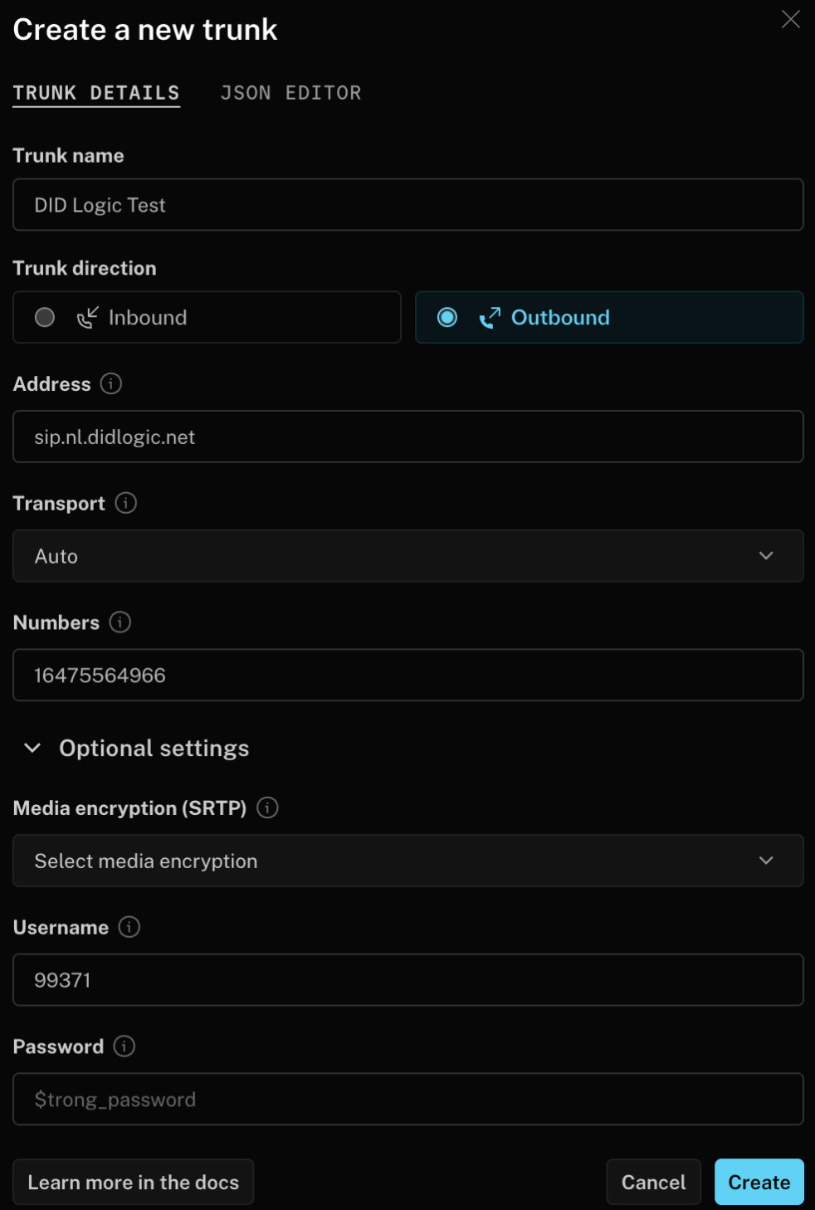815x1210 pixels.
Task: Switch to the JSON Editor tab
Action: pos(290,93)
